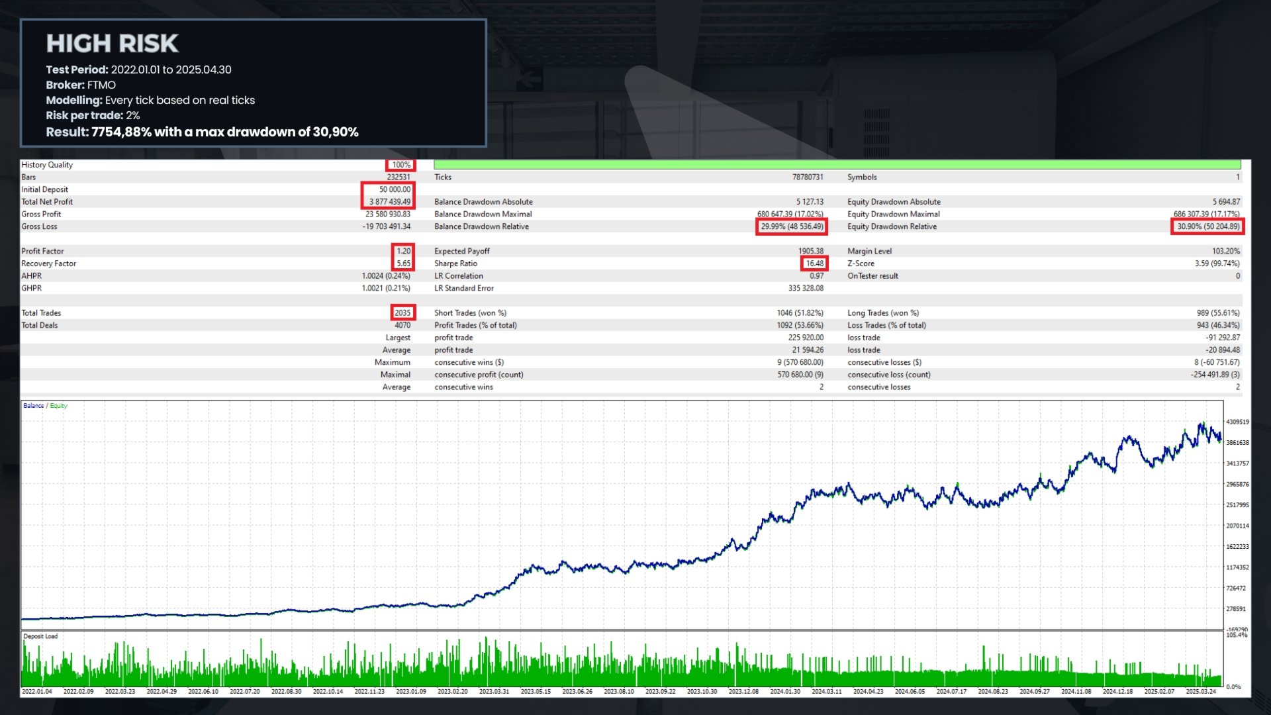Click the Initial Deposit 50 000.00 value
Viewport: 1271px width, 715px height.
[x=395, y=189]
